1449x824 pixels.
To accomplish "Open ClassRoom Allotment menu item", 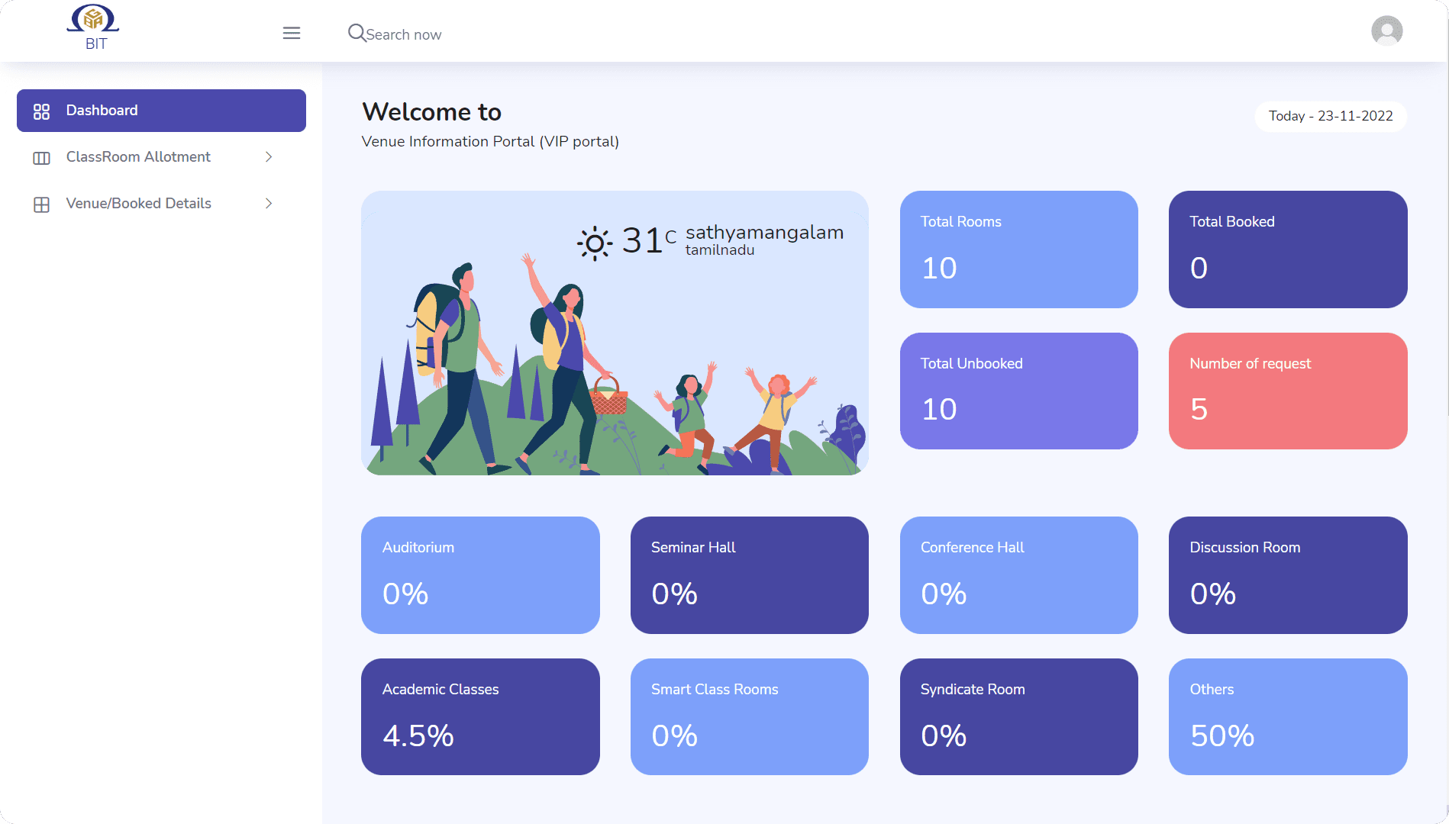I will point(161,156).
